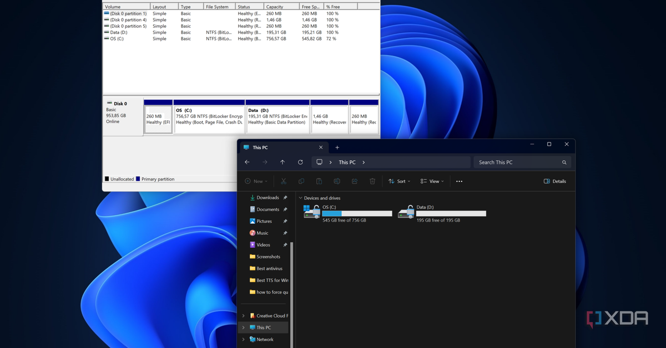Toggle the Details pane button
Viewport: 666px width, 348px height.
[554, 181]
